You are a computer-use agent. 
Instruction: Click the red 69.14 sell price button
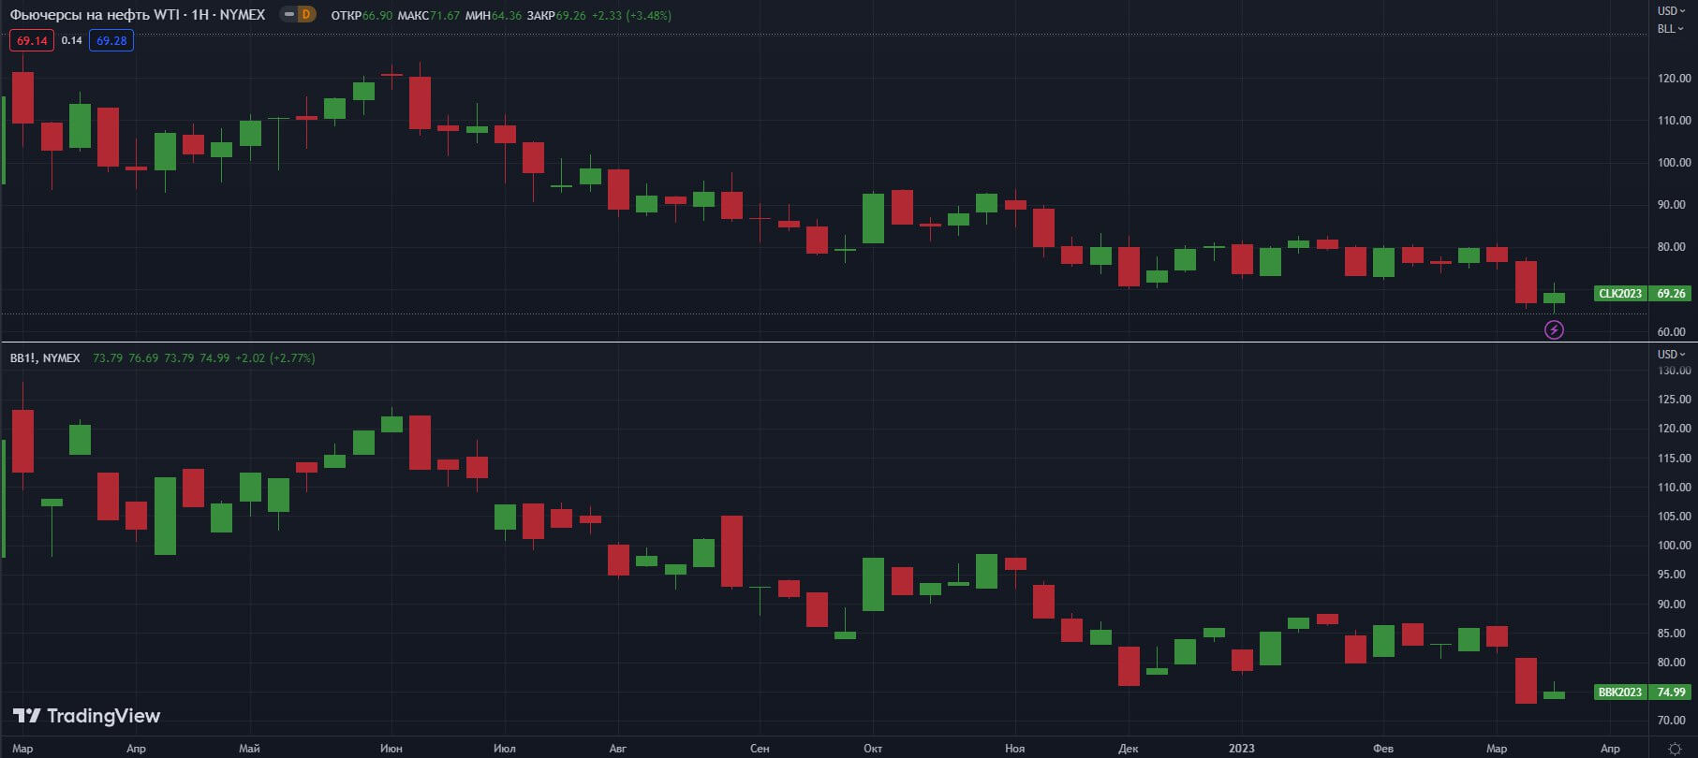(32, 40)
